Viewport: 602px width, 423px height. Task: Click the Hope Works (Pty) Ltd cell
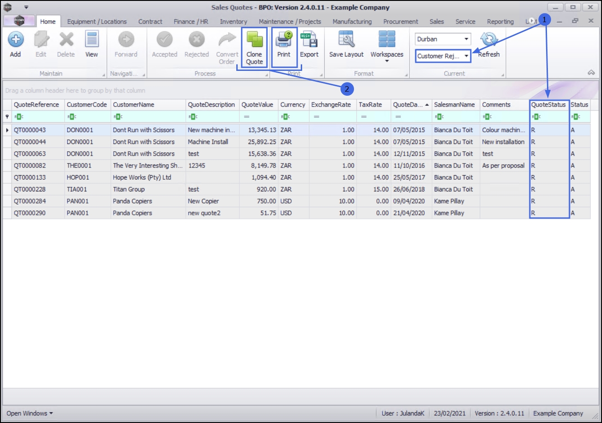coord(148,177)
